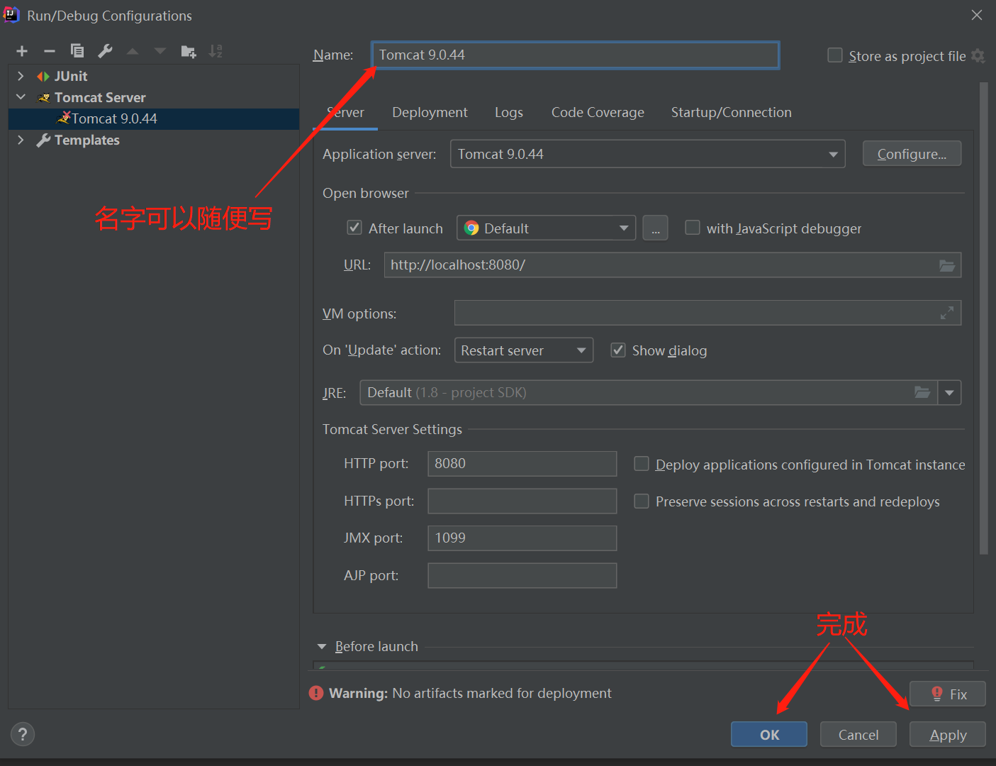Open the Application server dropdown

point(648,154)
